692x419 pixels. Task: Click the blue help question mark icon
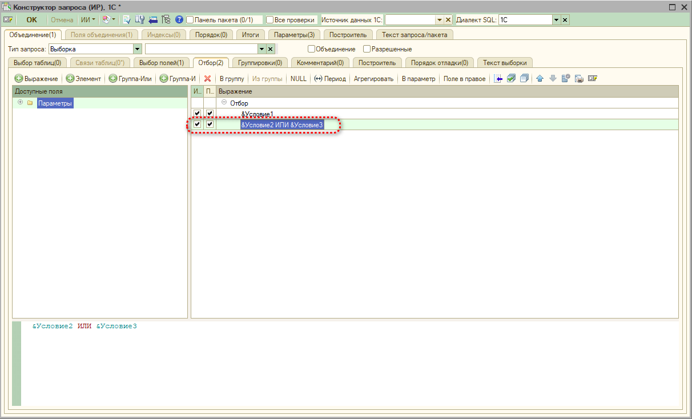pyautogui.click(x=179, y=20)
